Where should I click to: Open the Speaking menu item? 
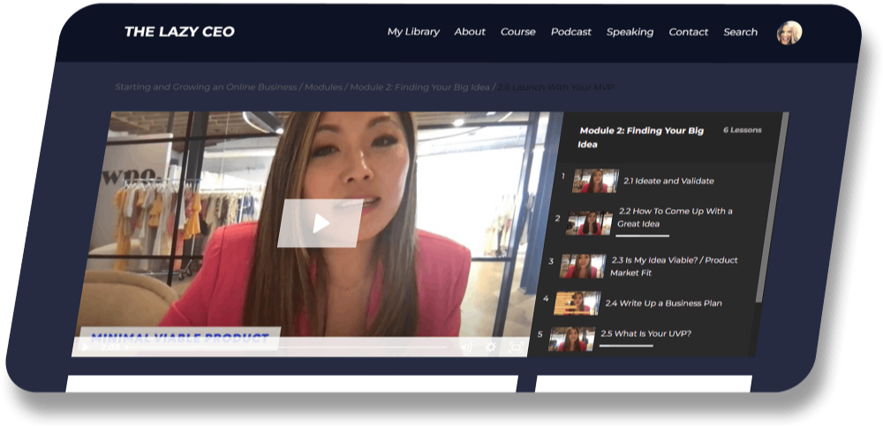(x=630, y=32)
